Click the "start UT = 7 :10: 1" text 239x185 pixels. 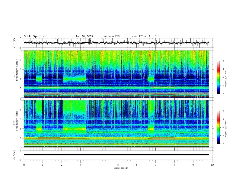click(x=146, y=36)
